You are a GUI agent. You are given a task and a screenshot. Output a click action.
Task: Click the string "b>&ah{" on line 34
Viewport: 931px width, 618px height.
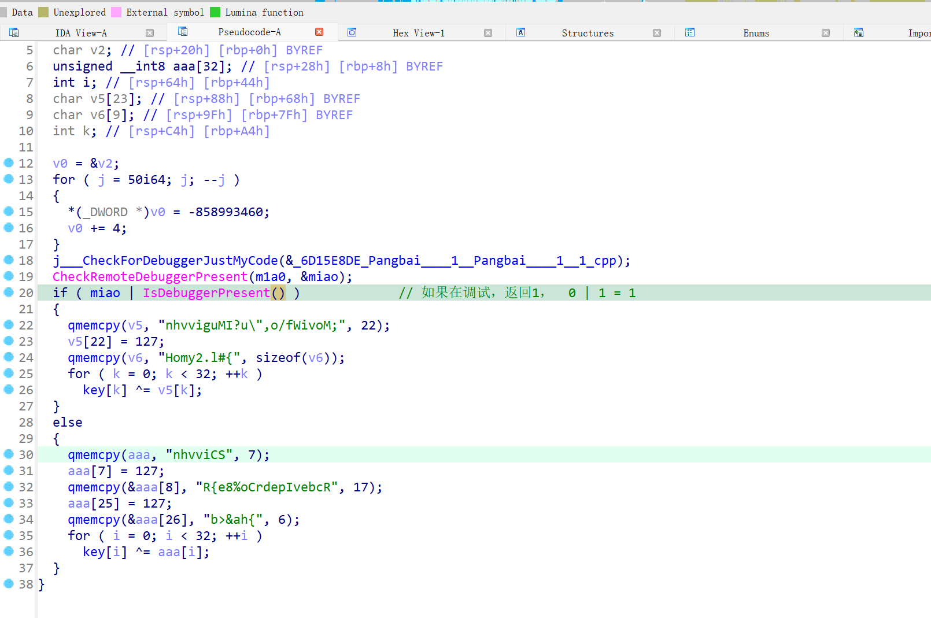point(233,520)
